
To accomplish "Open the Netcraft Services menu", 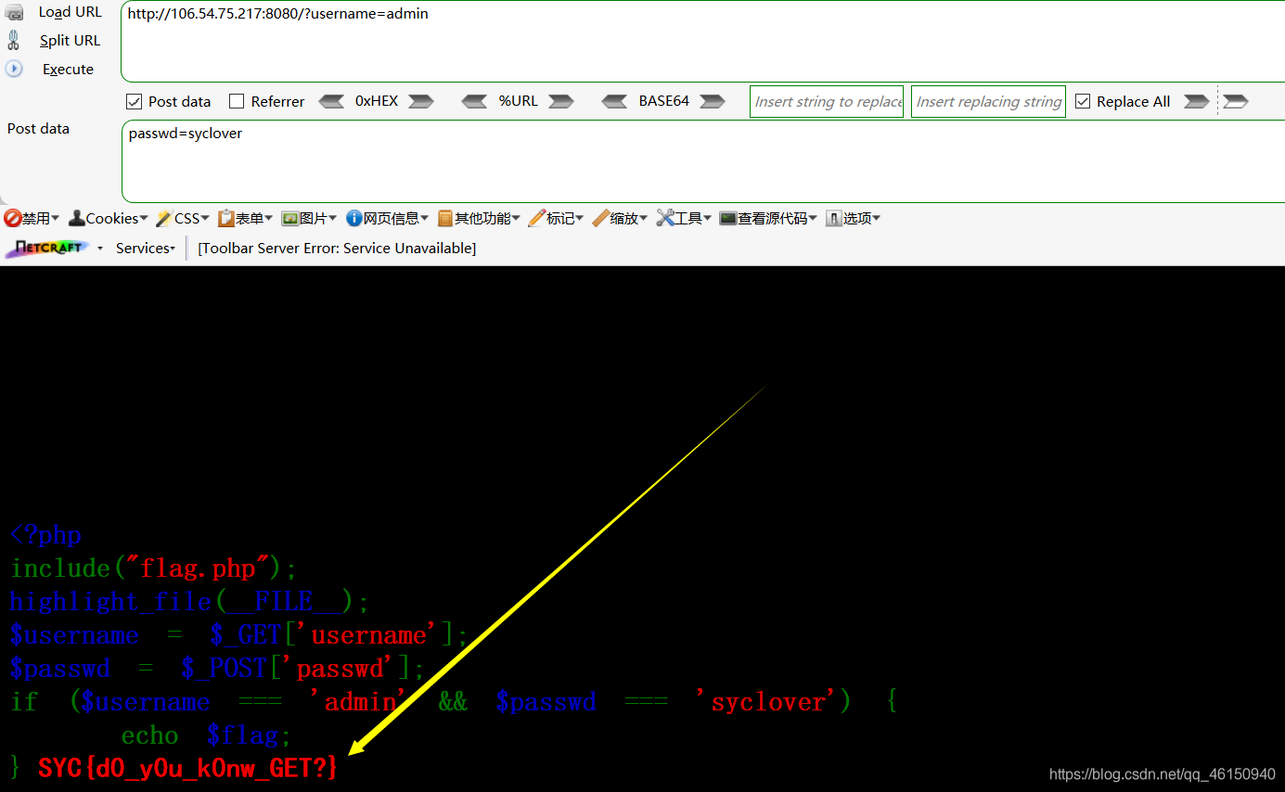I will [146, 248].
